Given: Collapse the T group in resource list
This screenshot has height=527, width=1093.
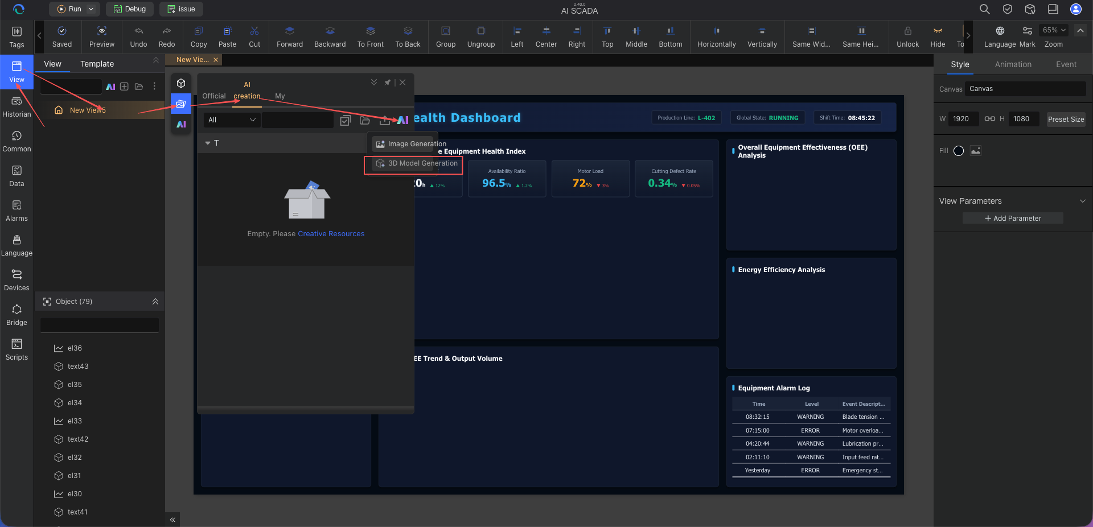Looking at the screenshot, I should point(208,143).
